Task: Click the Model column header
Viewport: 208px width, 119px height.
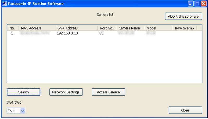Action: 158,28
